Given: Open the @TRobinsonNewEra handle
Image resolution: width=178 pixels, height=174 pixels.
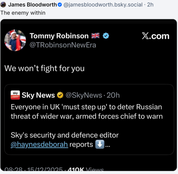Looking at the screenshot, I should click(63, 45).
